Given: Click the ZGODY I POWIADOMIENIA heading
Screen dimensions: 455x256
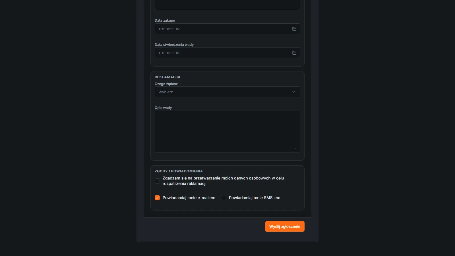Looking at the screenshot, I should (x=179, y=171).
